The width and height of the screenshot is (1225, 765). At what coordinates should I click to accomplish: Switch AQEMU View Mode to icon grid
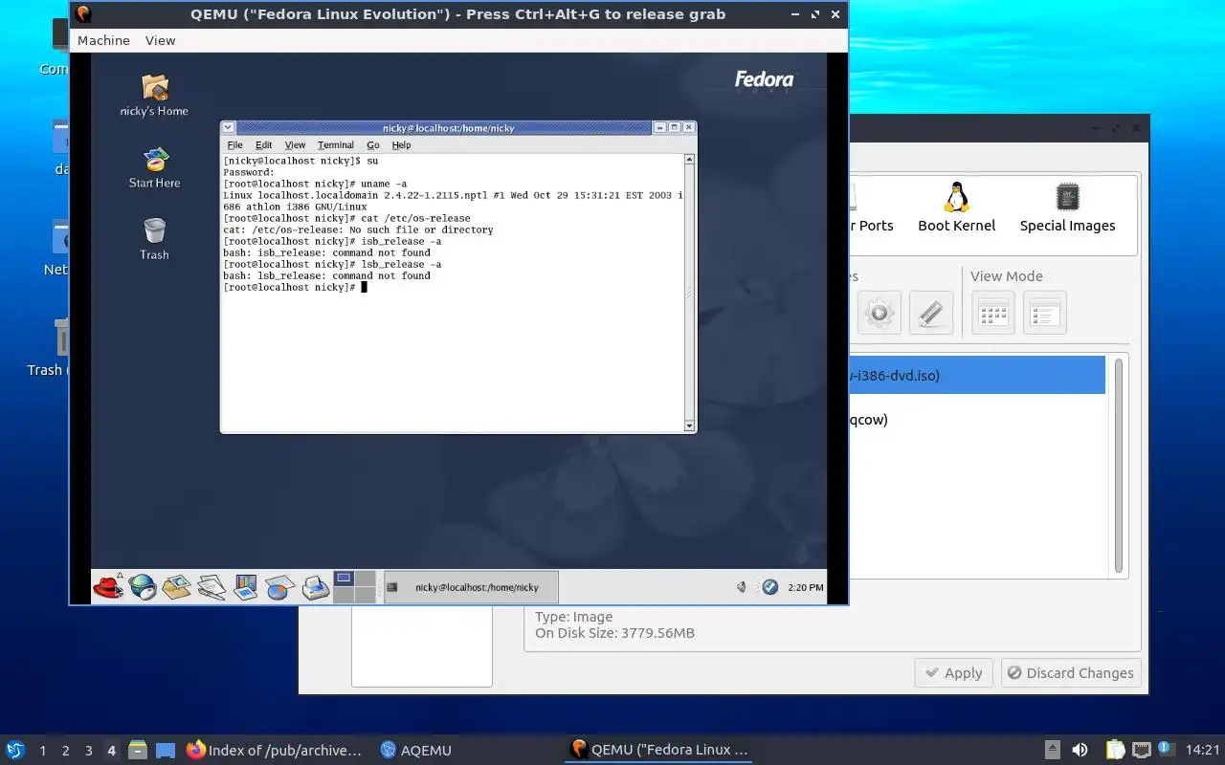point(993,313)
